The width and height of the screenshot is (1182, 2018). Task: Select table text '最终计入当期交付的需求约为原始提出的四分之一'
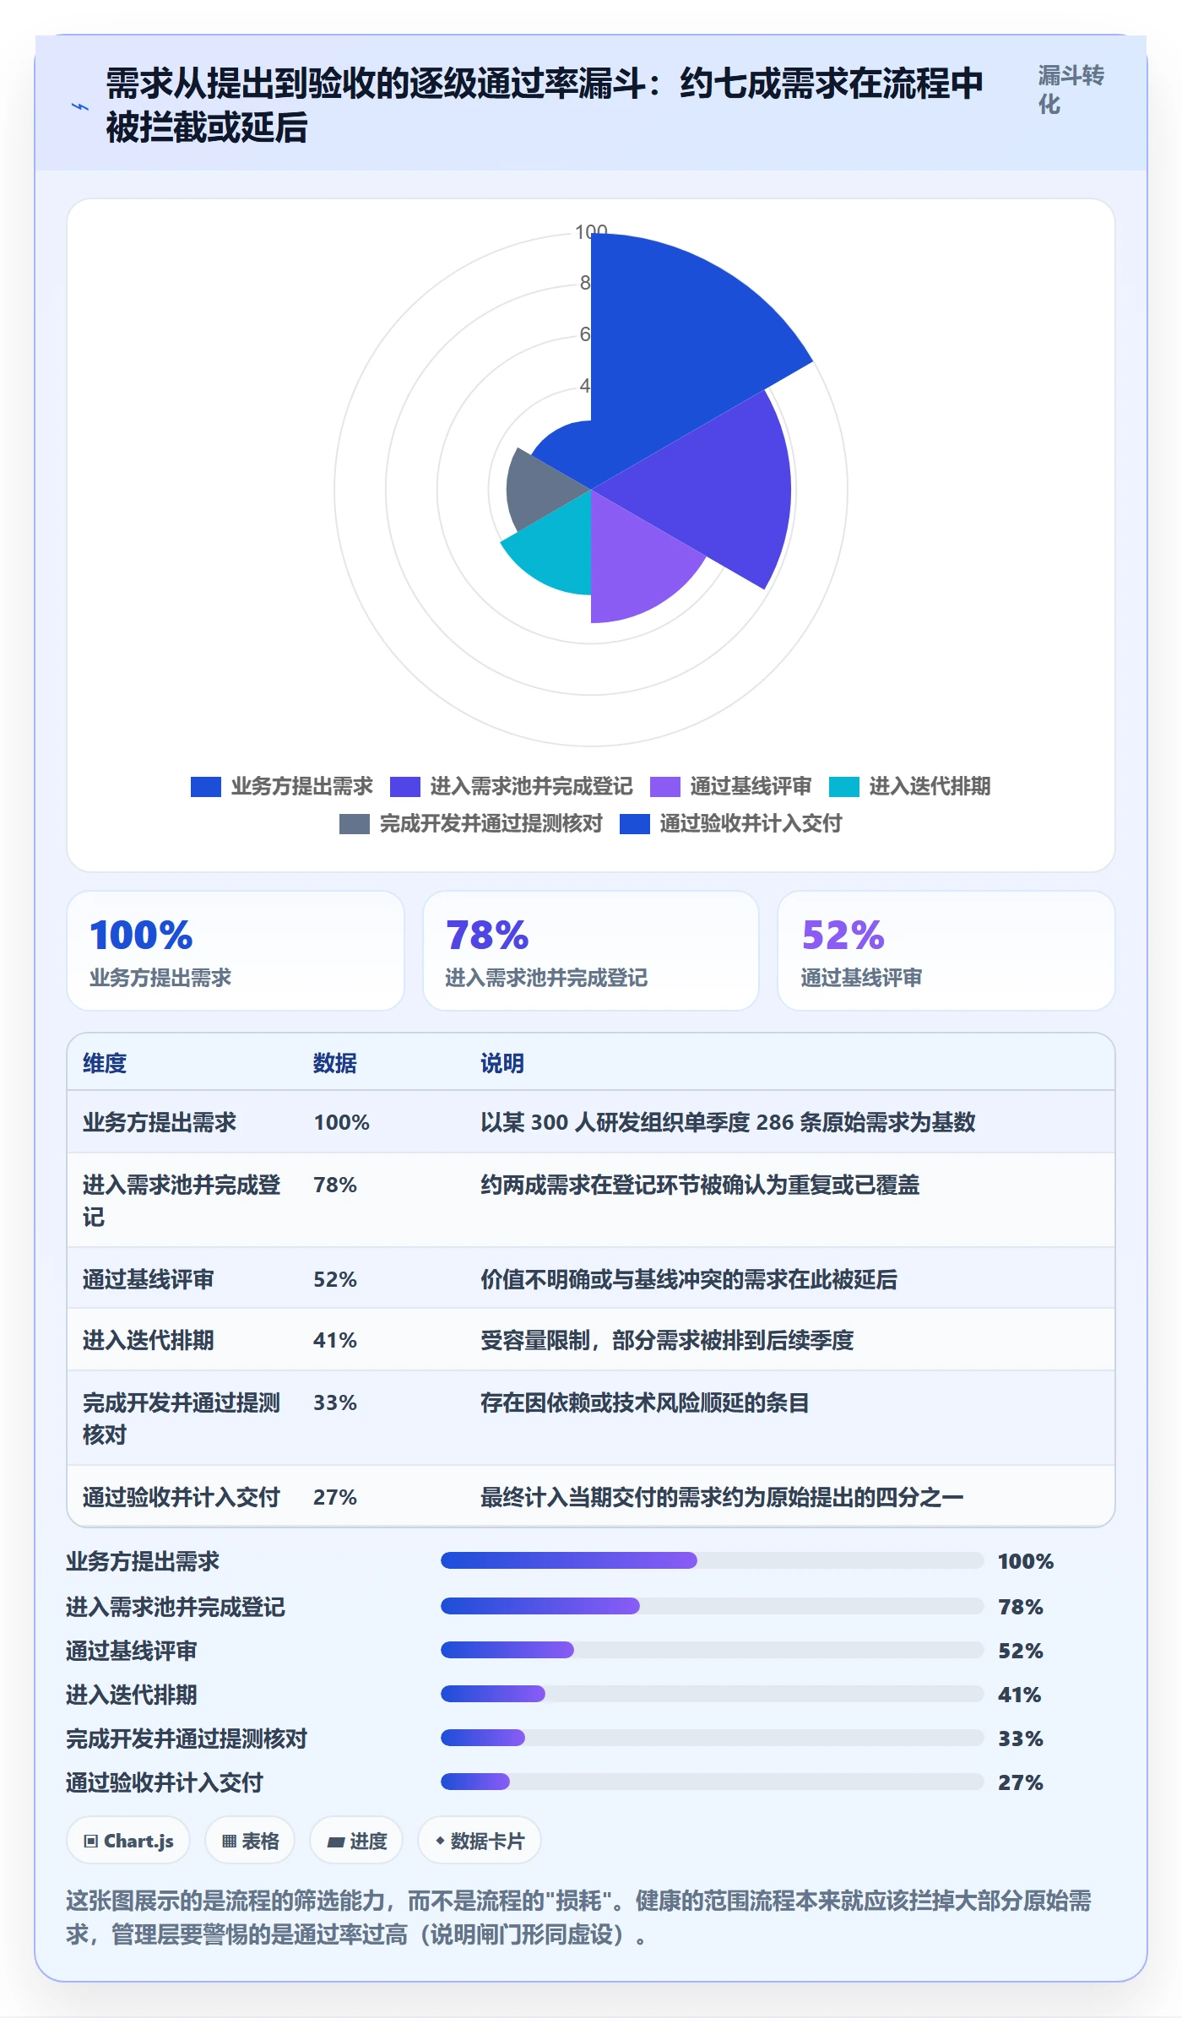tap(722, 1497)
